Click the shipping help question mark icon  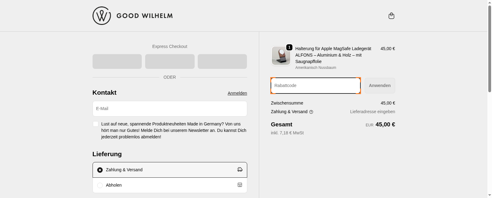tap(311, 112)
